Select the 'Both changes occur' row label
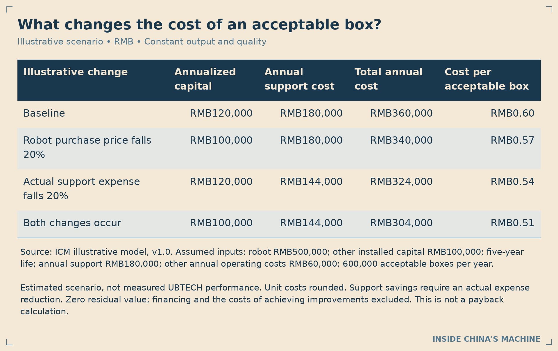Image resolution: width=558 pixels, height=351 pixels. click(72, 223)
